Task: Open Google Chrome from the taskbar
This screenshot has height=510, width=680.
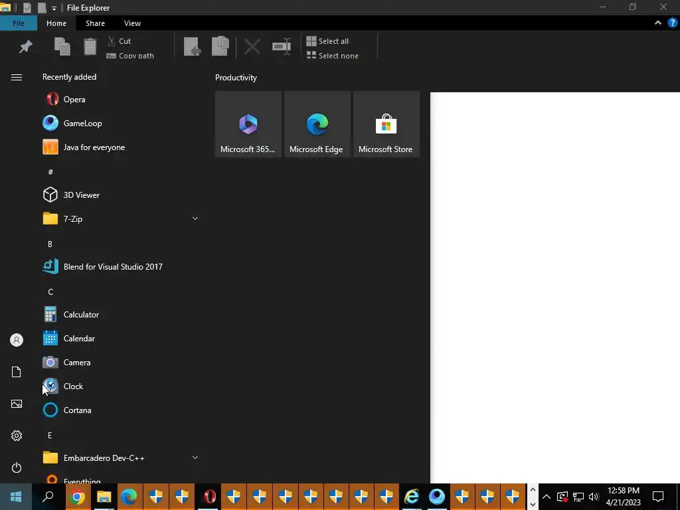Action: click(78, 497)
